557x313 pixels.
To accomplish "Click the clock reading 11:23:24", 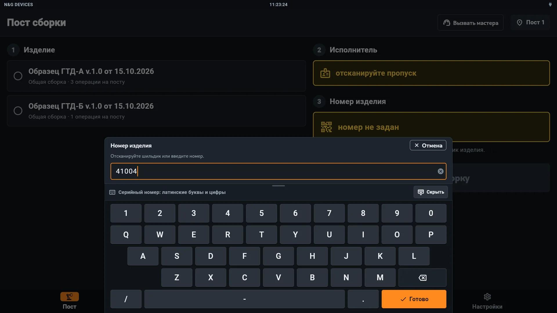I will pos(278,5).
